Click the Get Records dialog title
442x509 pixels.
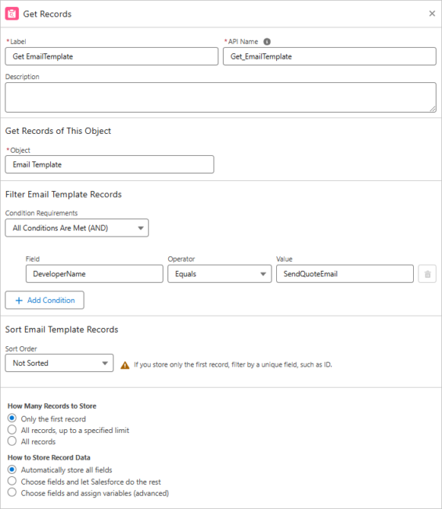pyautogui.click(x=48, y=14)
